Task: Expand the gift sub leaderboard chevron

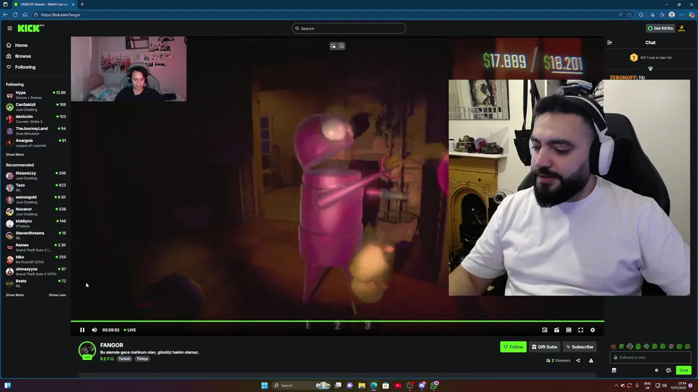Action: [651, 69]
